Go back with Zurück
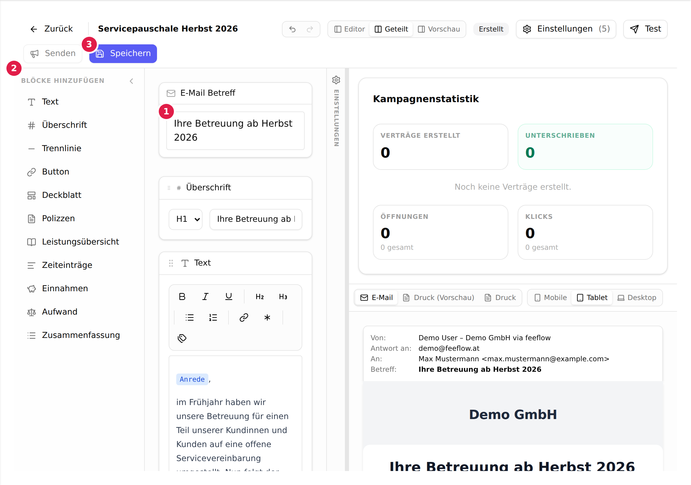The image size is (691, 485). [x=51, y=29]
